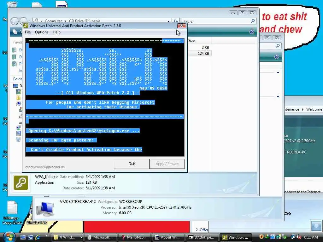This screenshot has height=242, width=323.
Task: Switch to 'Microsoft ...' taskbar button
Action: (101, 237)
